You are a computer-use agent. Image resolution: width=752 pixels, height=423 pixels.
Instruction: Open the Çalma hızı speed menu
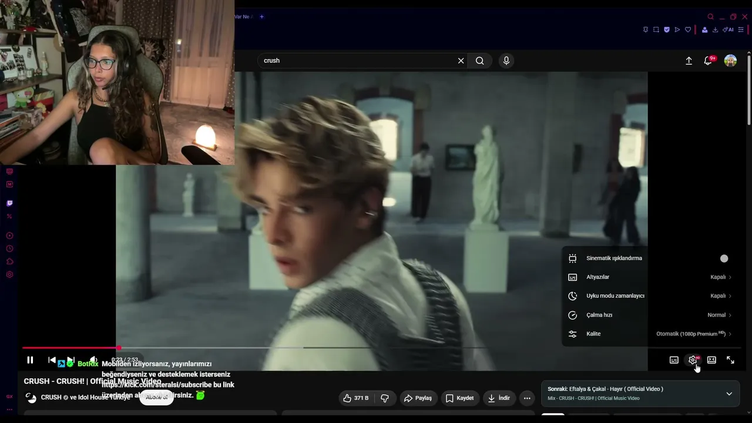pyautogui.click(x=650, y=315)
